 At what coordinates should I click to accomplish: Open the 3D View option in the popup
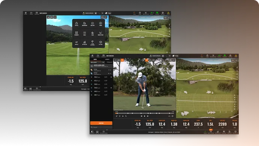(x=101, y=43)
